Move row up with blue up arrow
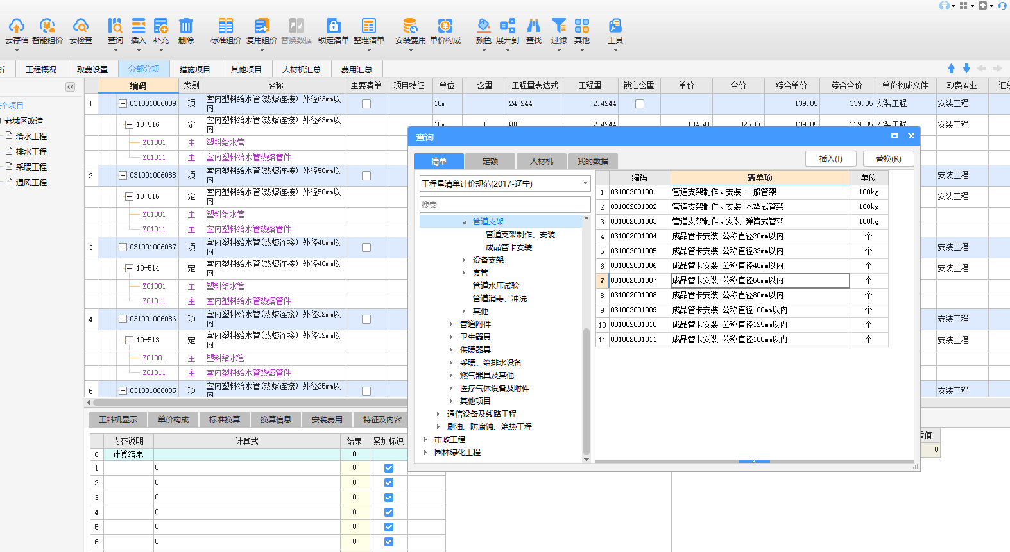Image resolution: width=1010 pixels, height=552 pixels. pyautogui.click(x=951, y=69)
